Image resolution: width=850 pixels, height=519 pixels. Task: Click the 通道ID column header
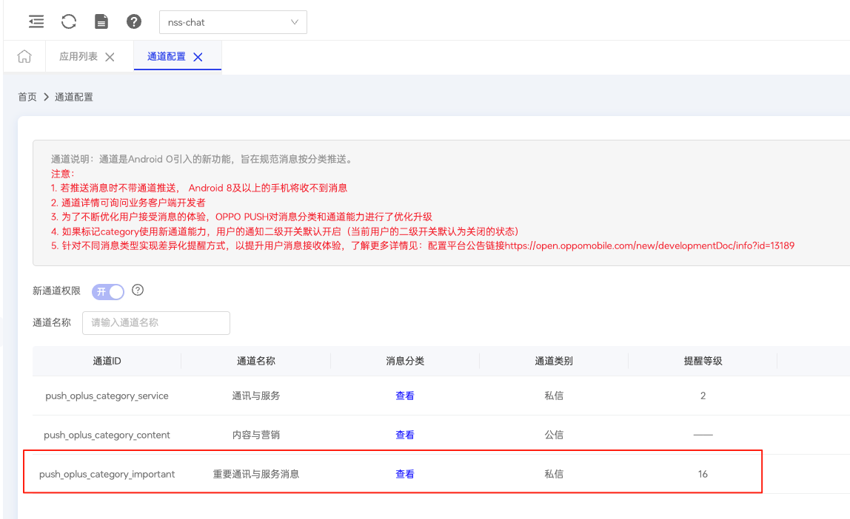pyautogui.click(x=107, y=361)
